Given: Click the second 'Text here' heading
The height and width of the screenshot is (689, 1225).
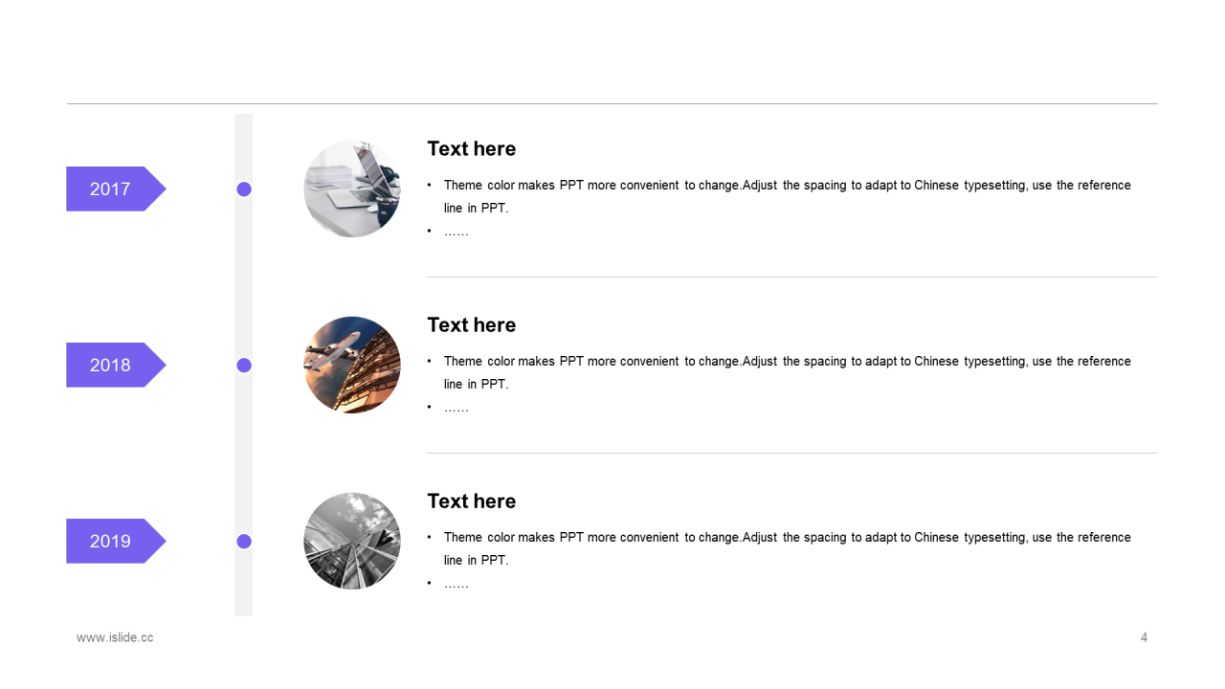Looking at the screenshot, I should tap(471, 324).
